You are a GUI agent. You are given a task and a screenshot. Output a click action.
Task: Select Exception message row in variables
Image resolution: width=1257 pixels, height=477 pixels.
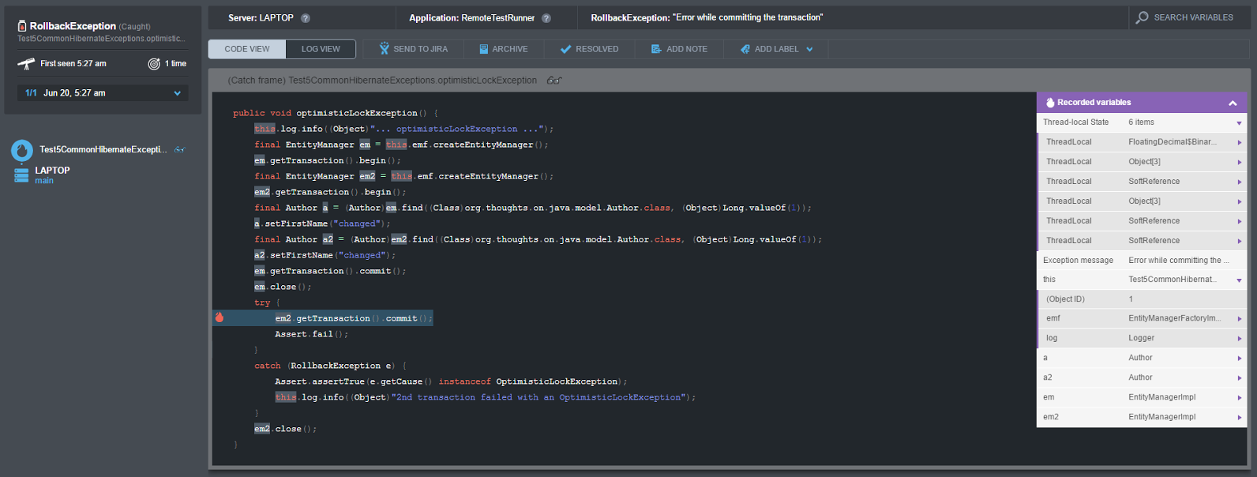click(1142, 260)
